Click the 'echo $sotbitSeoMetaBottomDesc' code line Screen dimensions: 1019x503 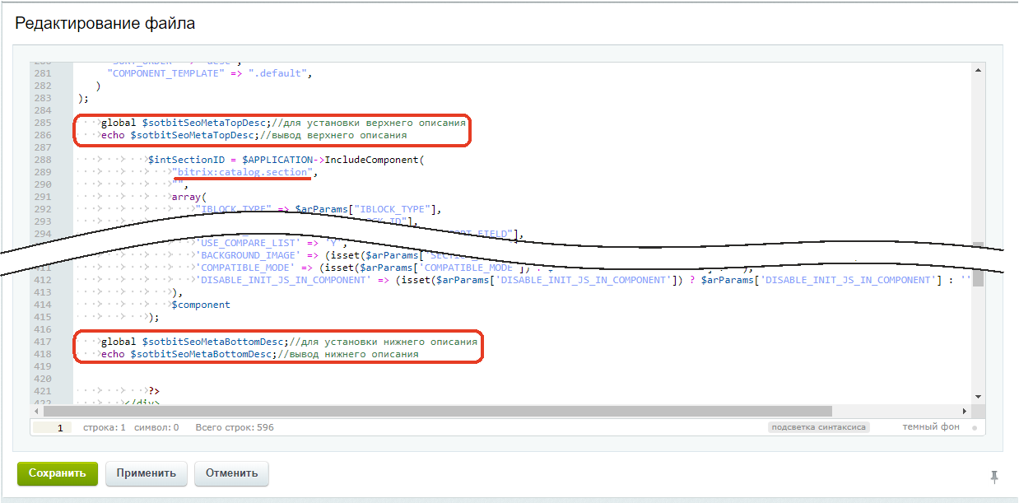259,354
